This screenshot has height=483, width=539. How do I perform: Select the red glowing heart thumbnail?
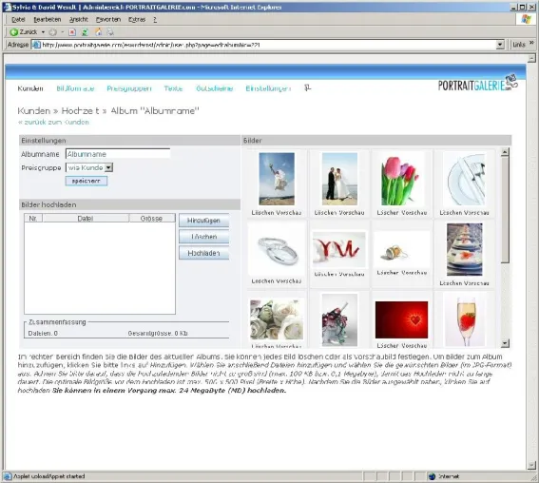click(401, 319)
